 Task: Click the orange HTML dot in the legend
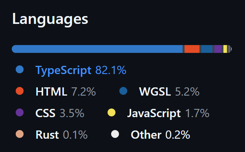point(20,91)
